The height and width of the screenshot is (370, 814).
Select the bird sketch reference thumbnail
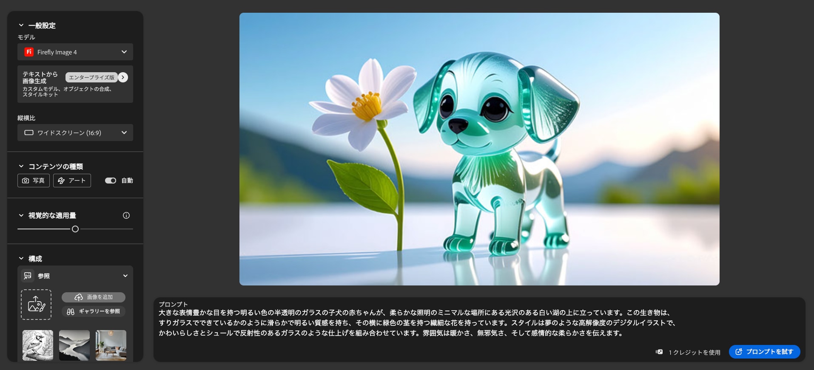(38, 345)
